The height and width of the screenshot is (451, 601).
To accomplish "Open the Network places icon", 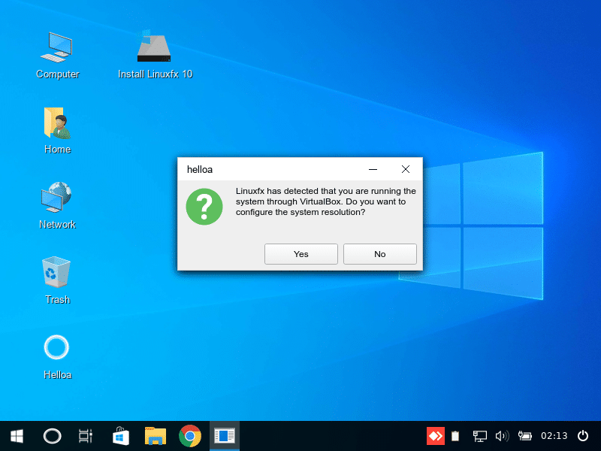I will (57, 203).
